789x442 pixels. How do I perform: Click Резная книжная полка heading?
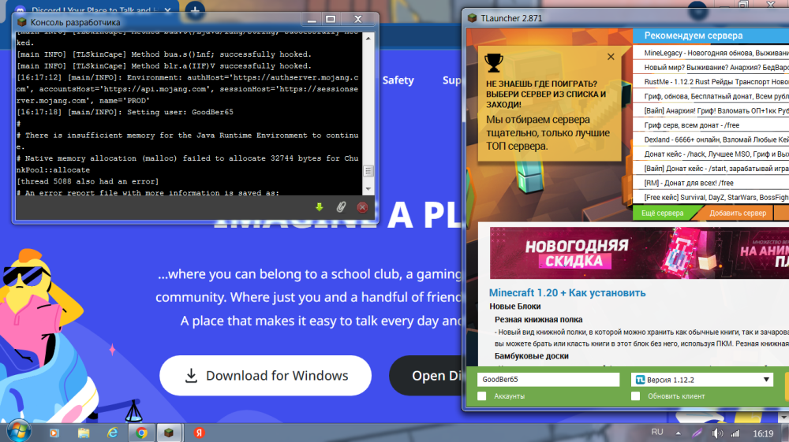click(538, 319)
